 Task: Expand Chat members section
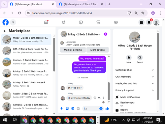pos(134,77)
